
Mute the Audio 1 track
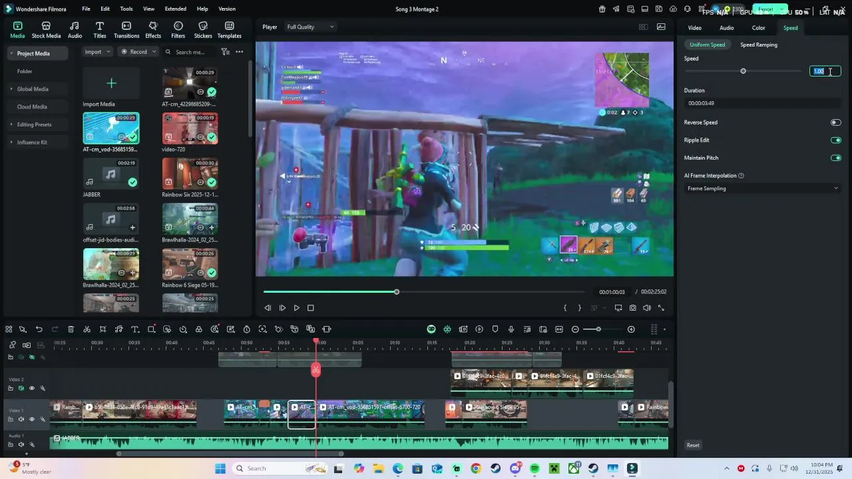click(x=21, y=444)
